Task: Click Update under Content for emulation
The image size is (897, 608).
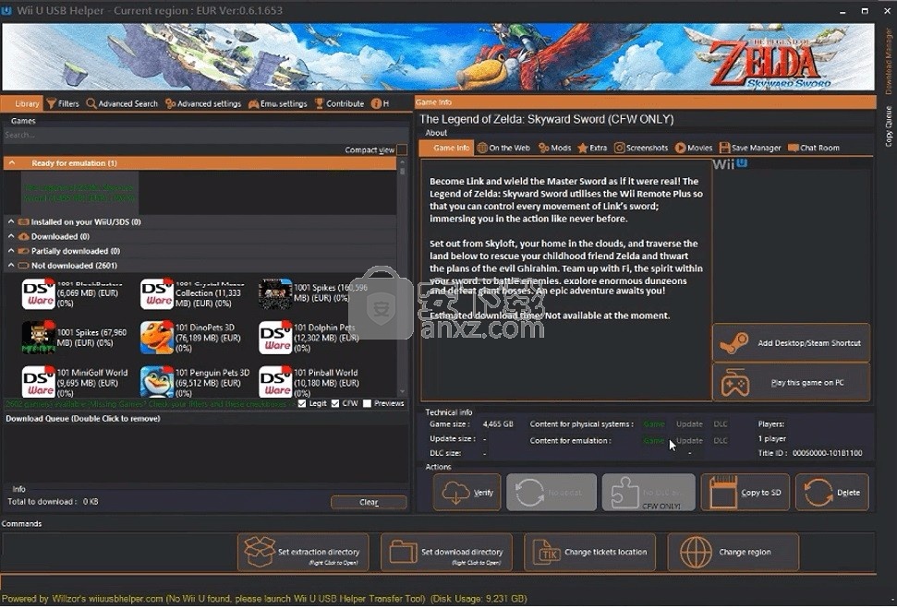Action: click(x=689, y=441)
